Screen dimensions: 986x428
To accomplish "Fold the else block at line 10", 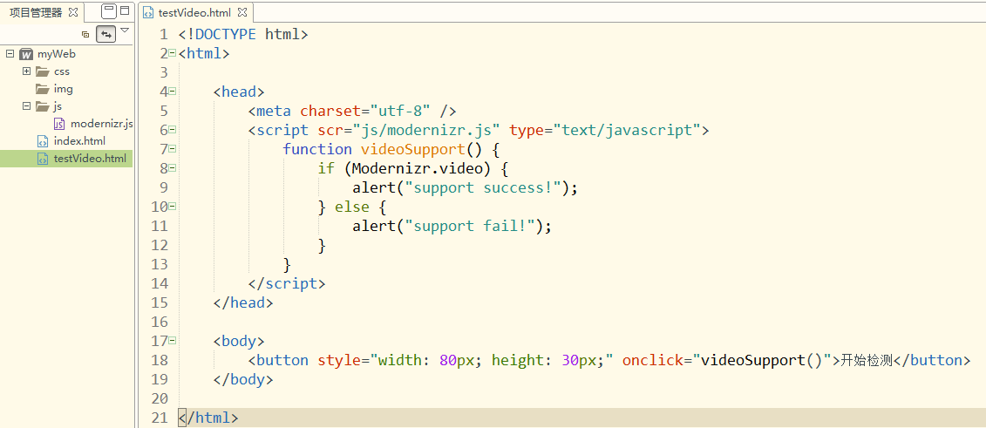I will click(x=173, y=207).
